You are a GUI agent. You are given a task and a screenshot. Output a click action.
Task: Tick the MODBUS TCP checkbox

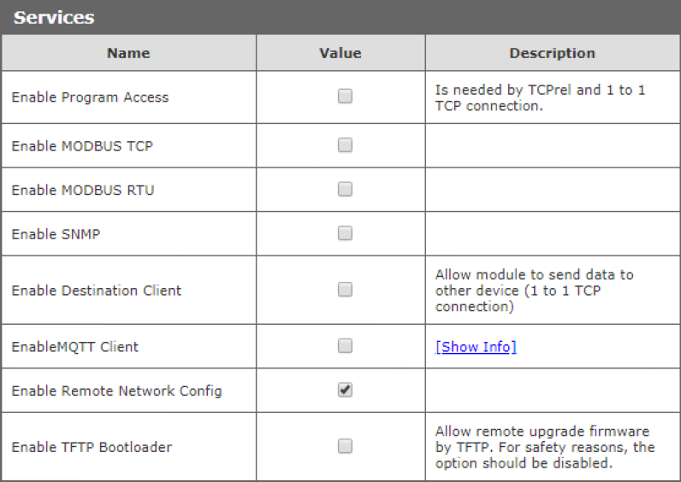click(x=345, y=145)
